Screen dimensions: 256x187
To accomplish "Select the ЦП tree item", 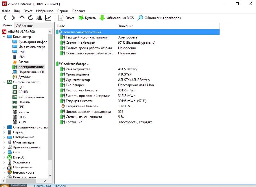I will click(18, 87).
